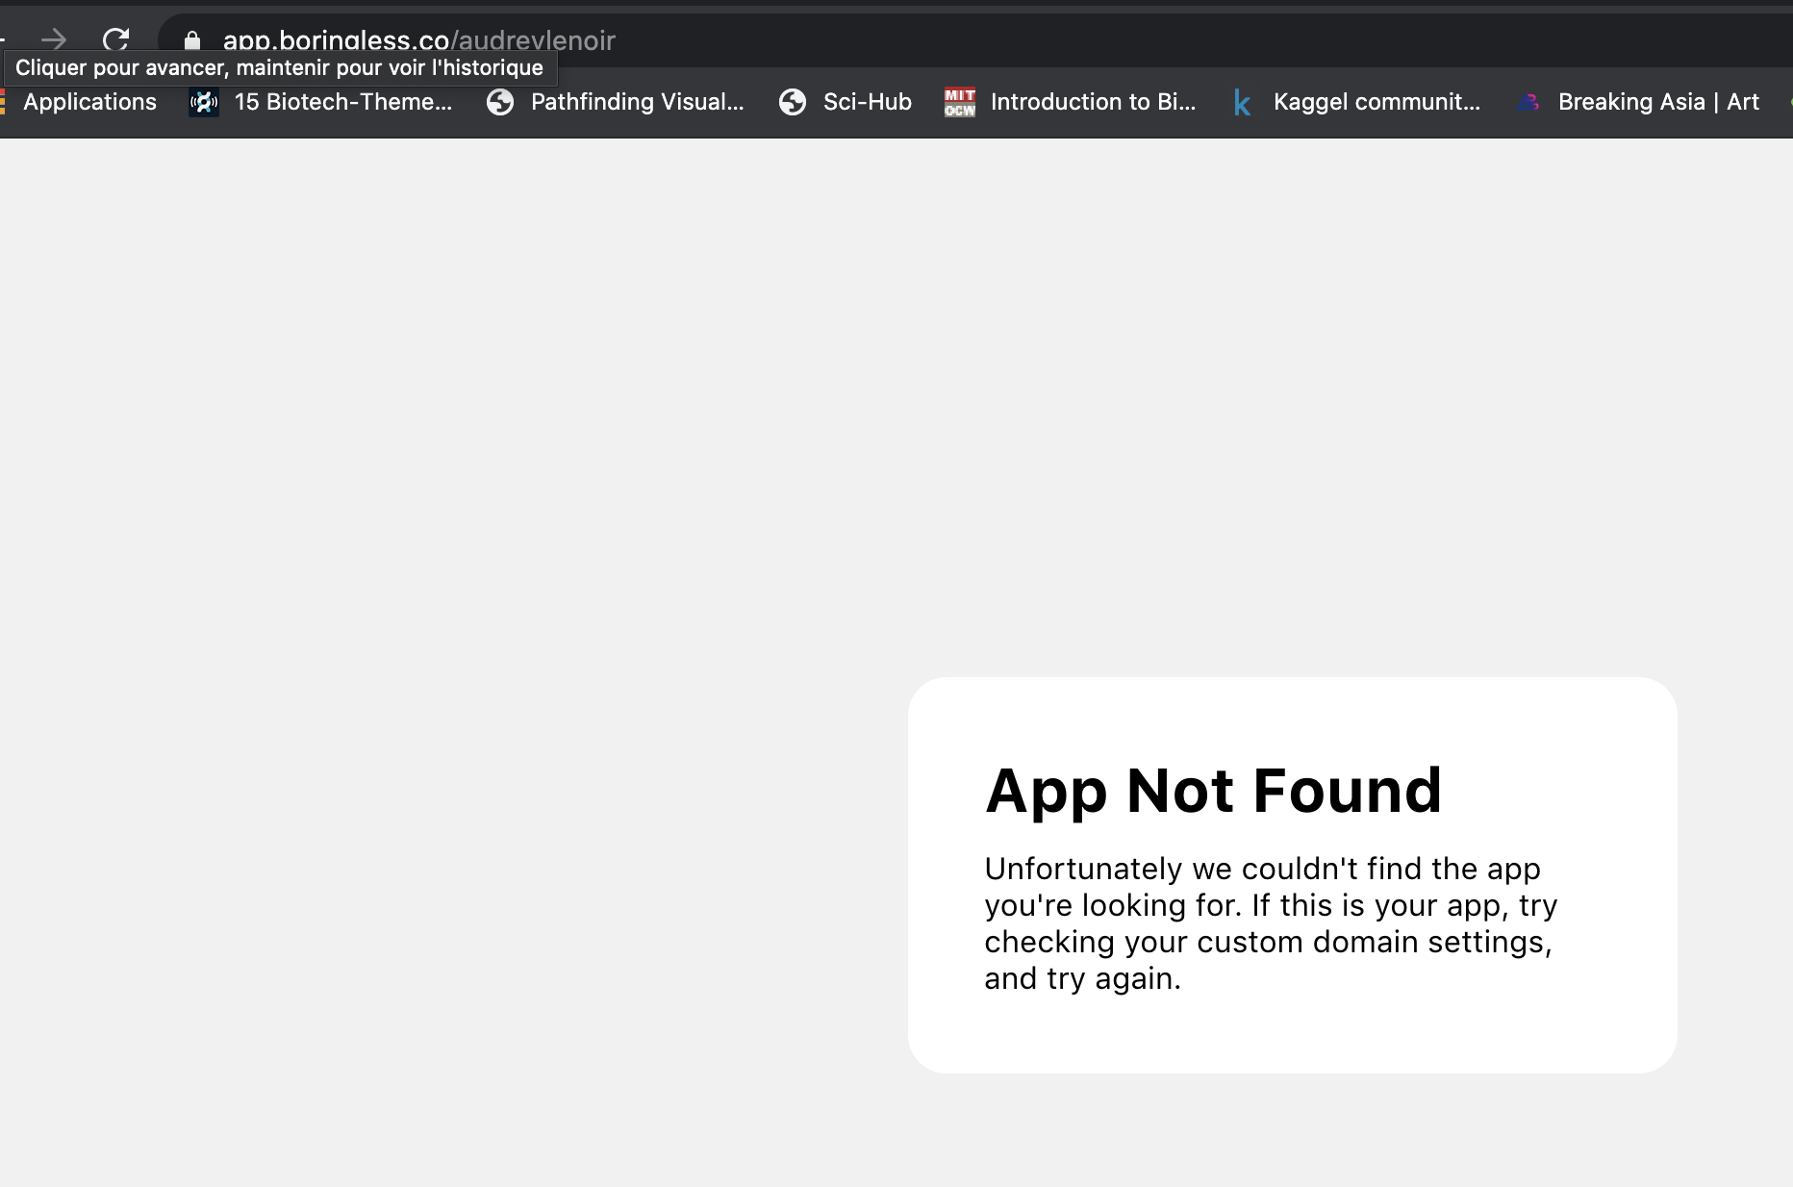Viewport: 1793px width, 1187px height.
Task: Open the Kaggel communit... bookmark label
Action: (x=1376, y=102)
